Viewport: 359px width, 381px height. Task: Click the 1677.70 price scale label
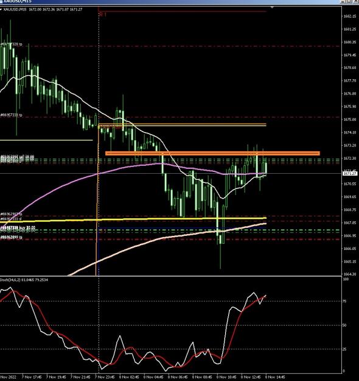point(349,80)
